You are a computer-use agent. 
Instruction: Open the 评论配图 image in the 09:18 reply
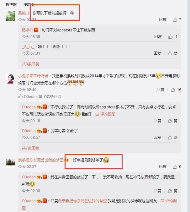pos(105,114)
